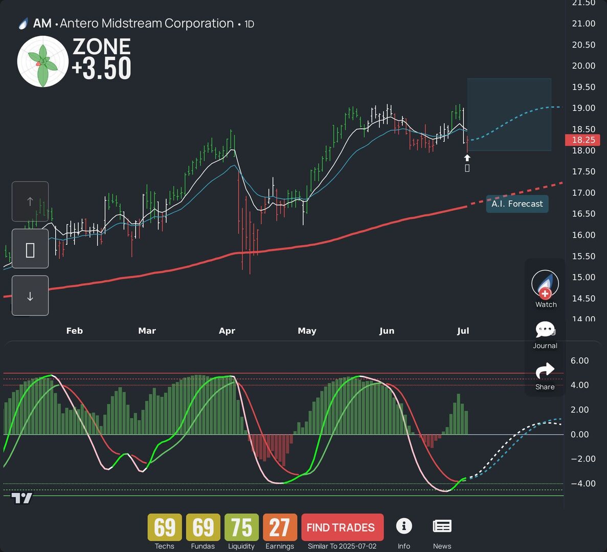Click the white up arrow signal marker

coord(467,158)
